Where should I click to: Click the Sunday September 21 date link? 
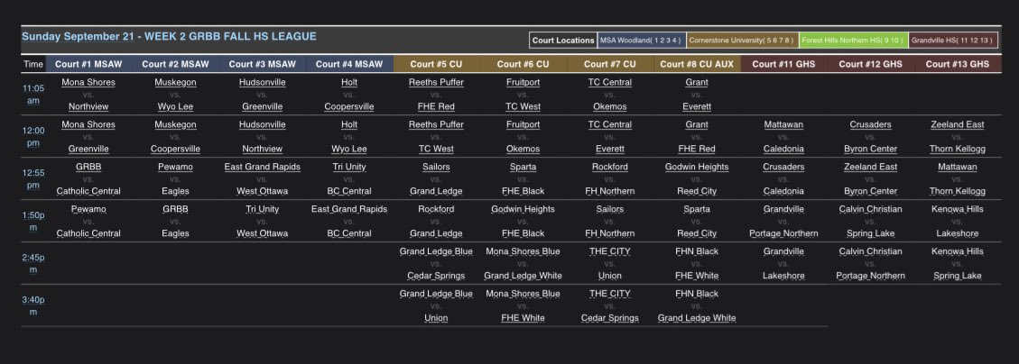point(77,37)
